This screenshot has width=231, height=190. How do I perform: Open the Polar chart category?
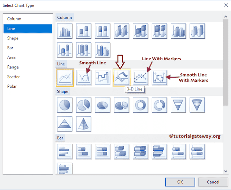tap(28, 86)
